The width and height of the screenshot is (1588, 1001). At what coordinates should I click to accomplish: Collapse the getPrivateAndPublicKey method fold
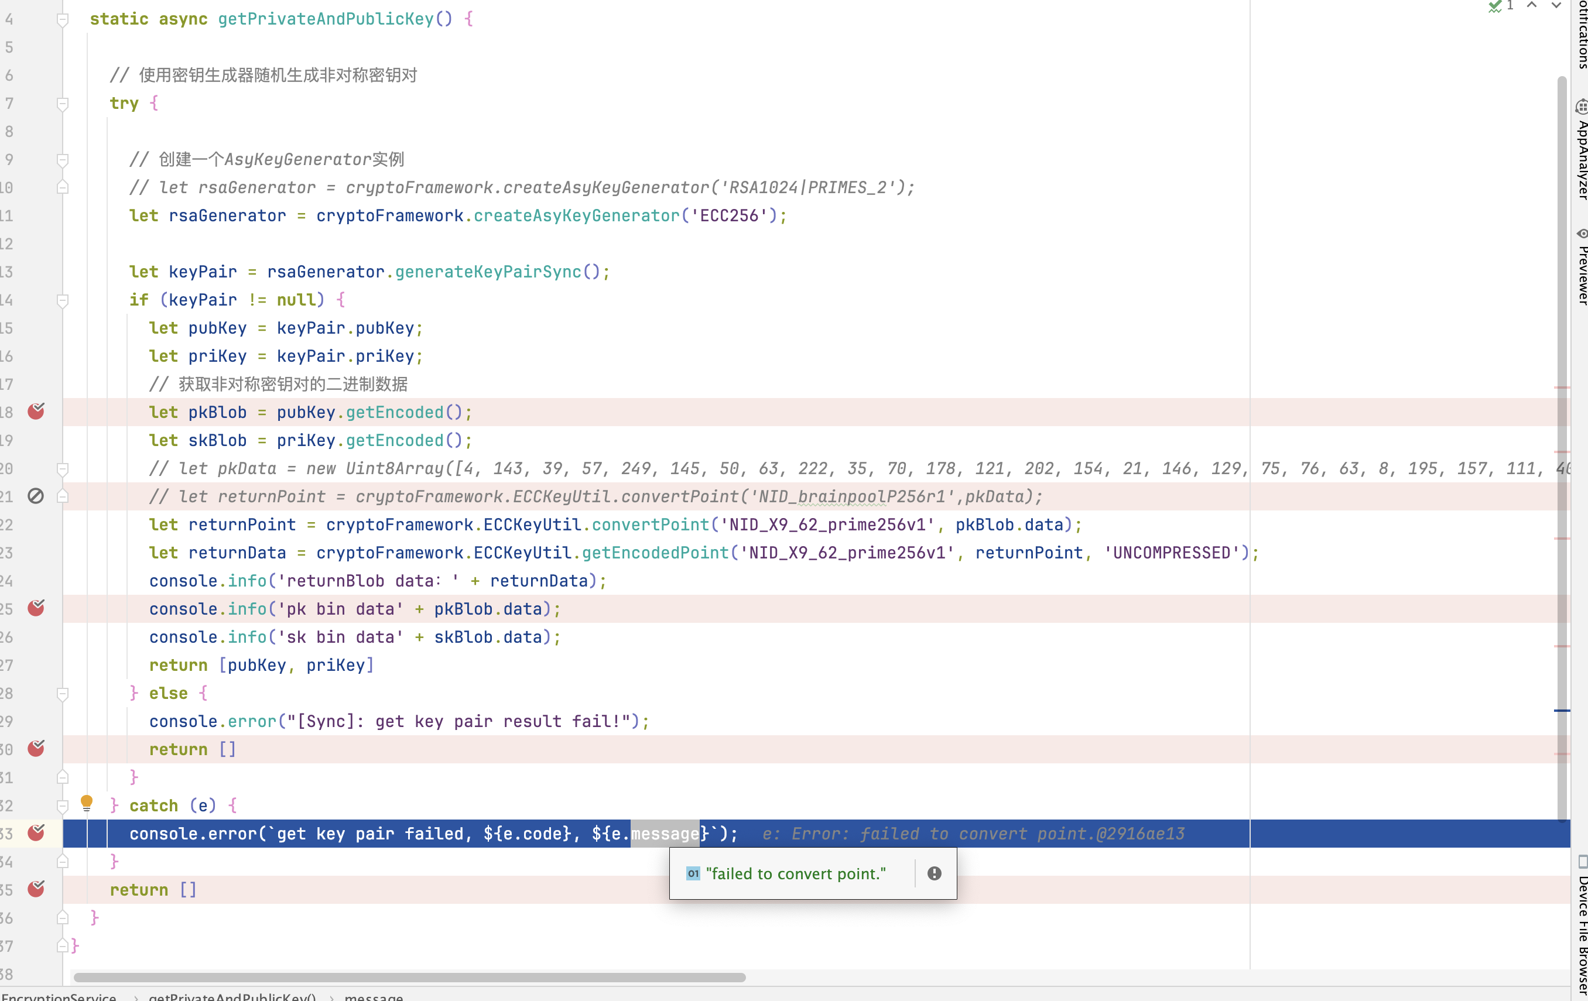pyautogui.click(x=63, y=20)
